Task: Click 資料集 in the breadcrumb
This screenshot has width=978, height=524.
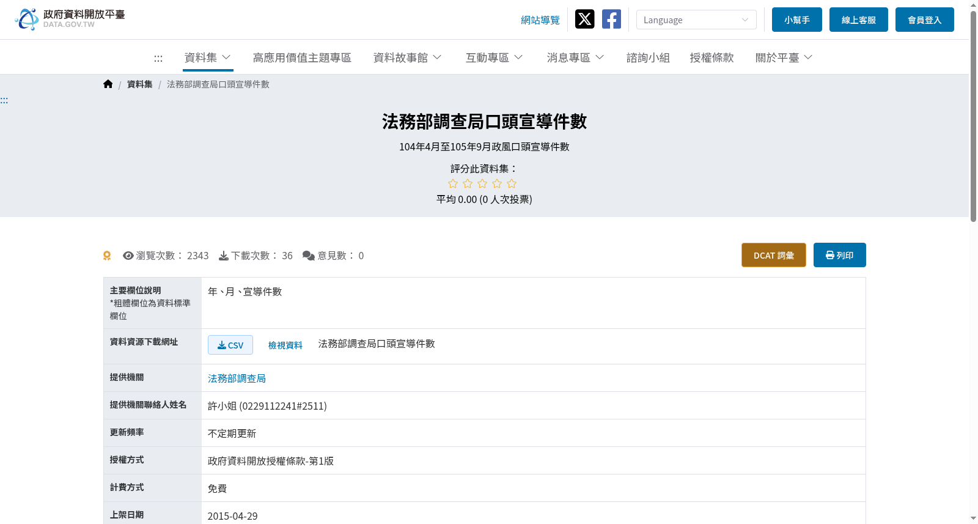Action: [x=140, y=84]
